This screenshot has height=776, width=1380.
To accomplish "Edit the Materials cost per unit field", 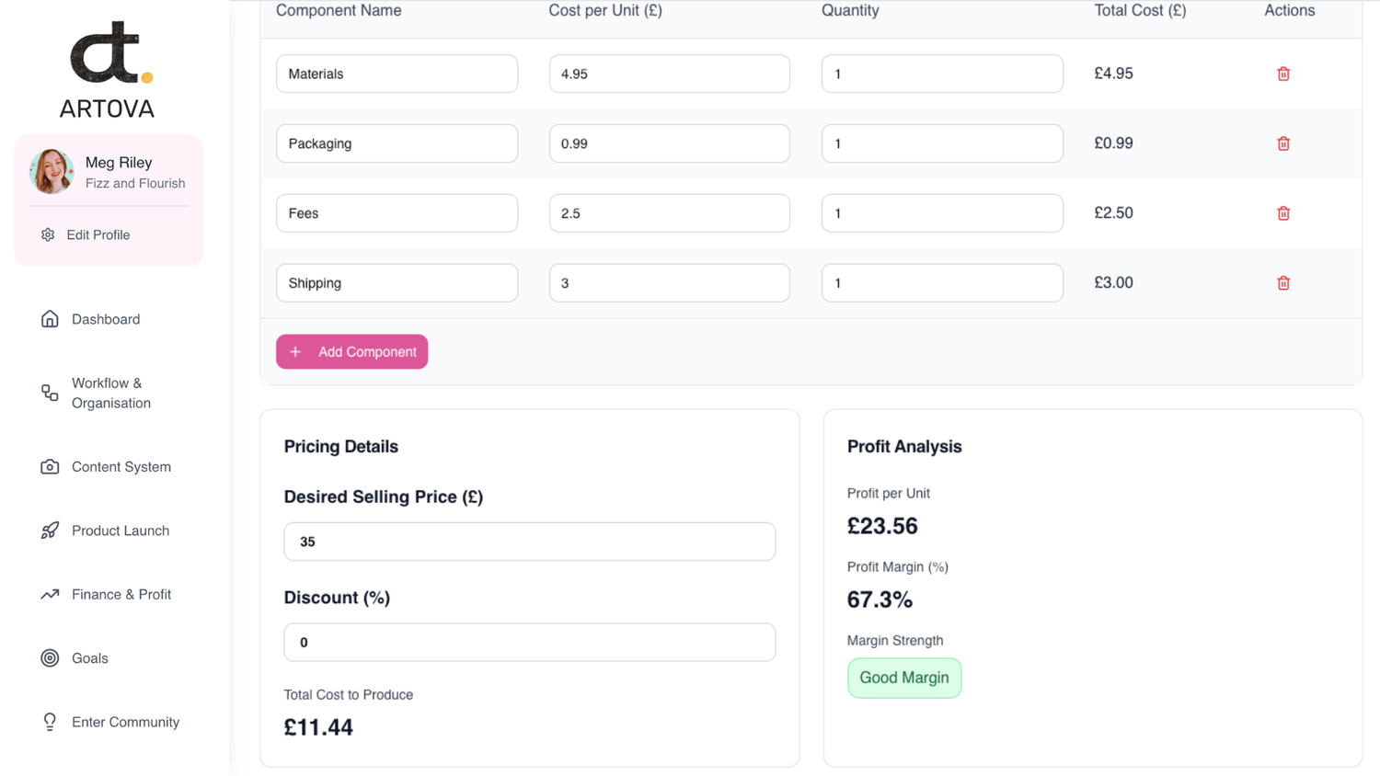I will [669, 74].
